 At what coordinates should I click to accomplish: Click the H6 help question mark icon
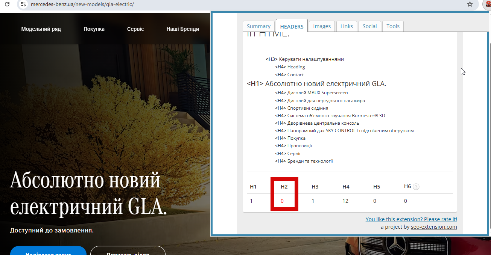pos(416,187)
